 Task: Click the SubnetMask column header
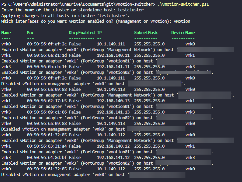pos(146,33)
